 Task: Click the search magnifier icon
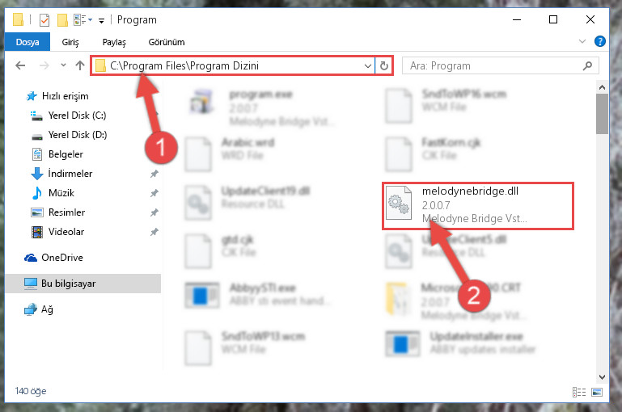pos(587,65)
